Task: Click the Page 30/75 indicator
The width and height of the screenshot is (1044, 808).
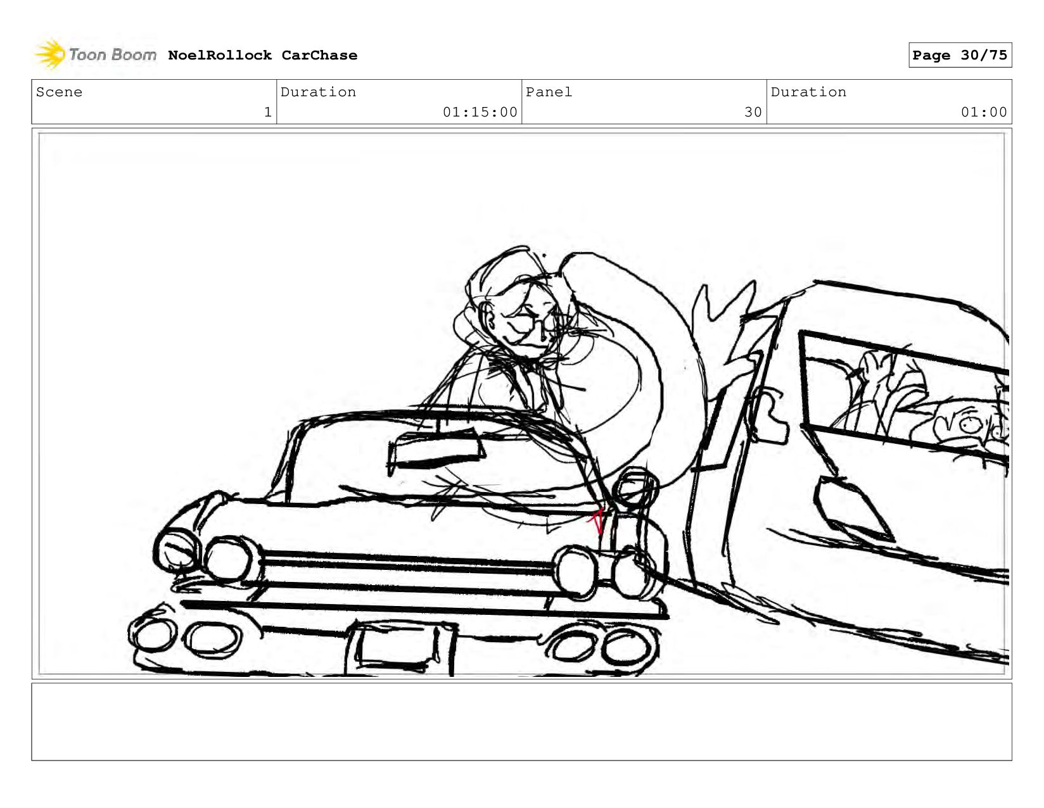Action: click(960, 55)
